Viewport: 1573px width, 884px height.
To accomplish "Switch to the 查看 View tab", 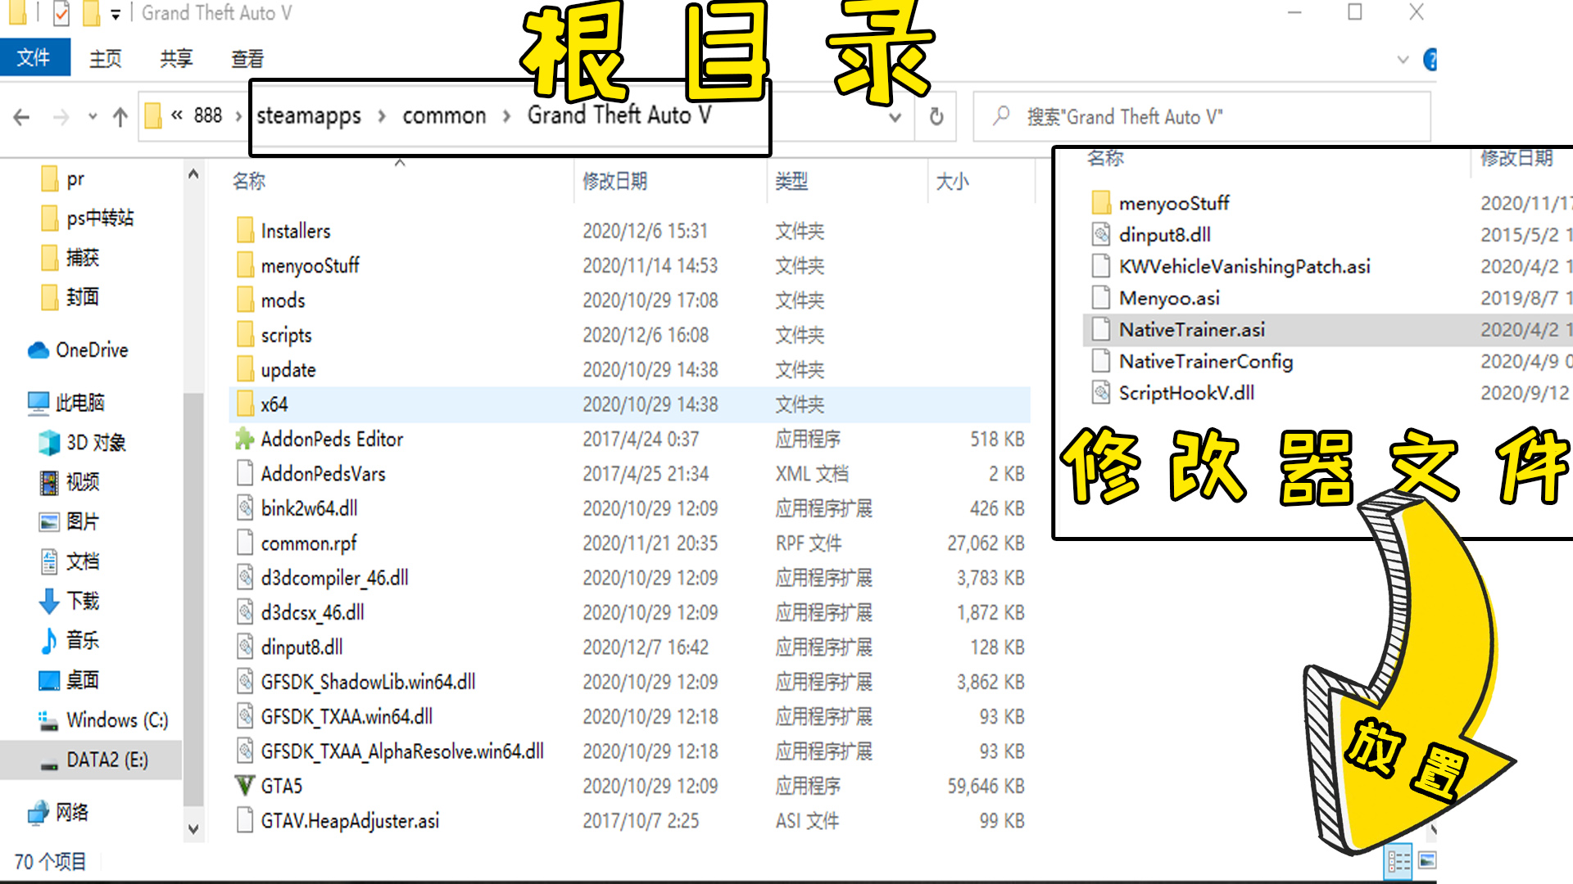I will click(247, 58).
